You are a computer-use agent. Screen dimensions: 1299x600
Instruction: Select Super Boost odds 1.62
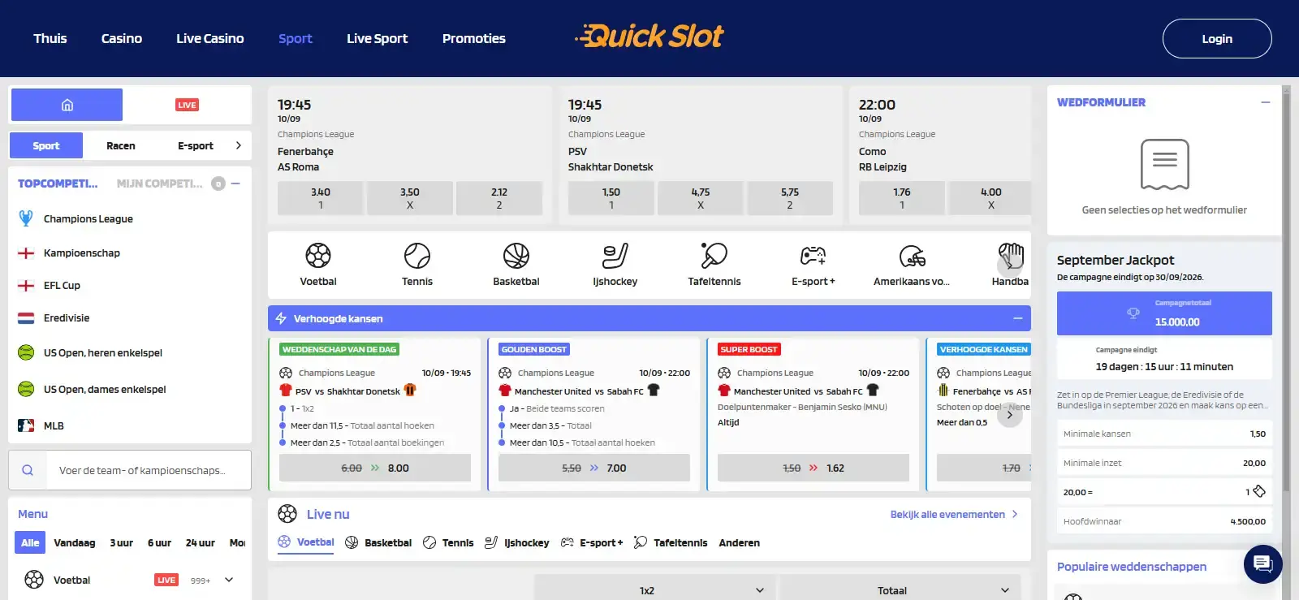click(x=813, y=468)
